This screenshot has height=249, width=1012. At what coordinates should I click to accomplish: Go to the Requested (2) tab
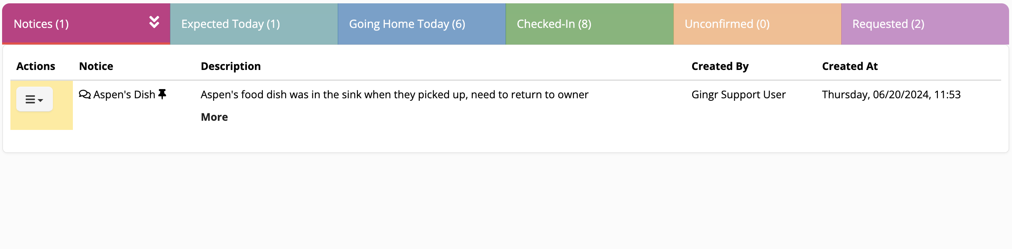[x=888, y=24]
